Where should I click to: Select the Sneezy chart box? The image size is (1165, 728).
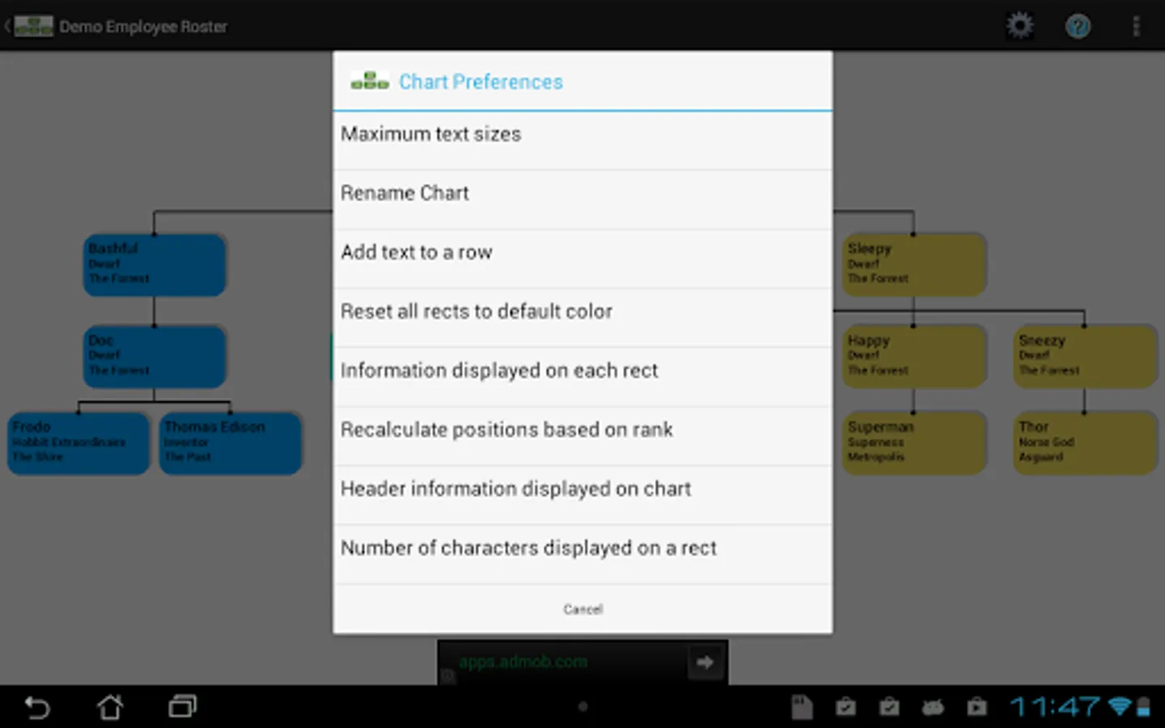[x=1086, y=357]
